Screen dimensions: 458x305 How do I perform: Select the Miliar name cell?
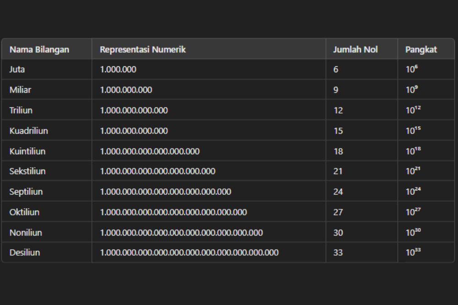point(20,90)
